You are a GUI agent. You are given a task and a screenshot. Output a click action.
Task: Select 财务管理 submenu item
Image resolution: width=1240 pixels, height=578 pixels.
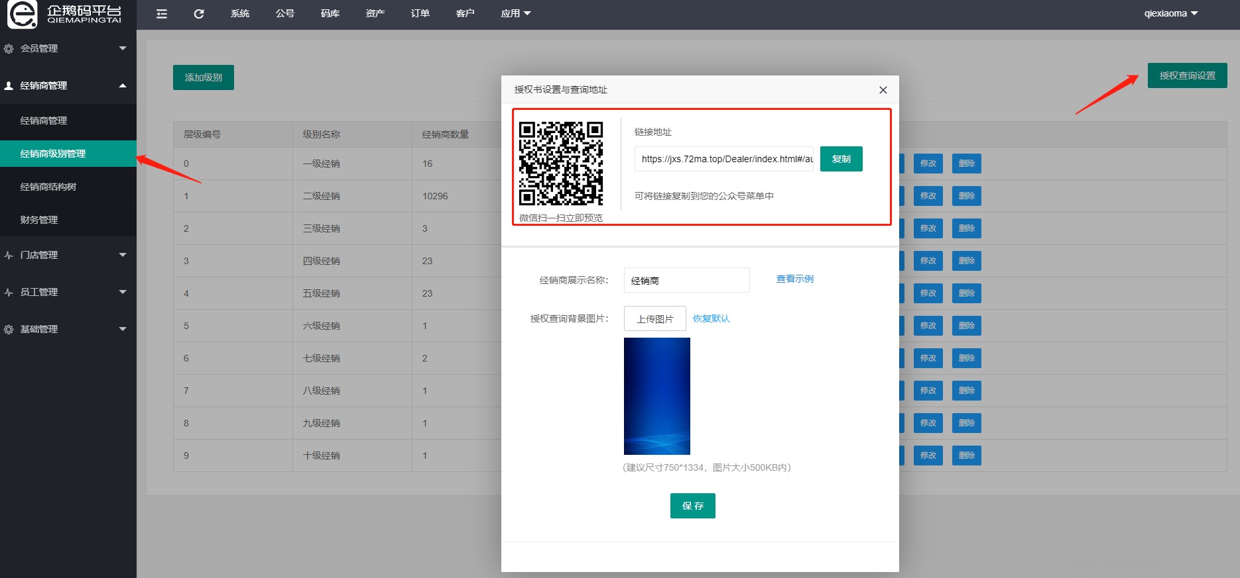coord(68,220)
